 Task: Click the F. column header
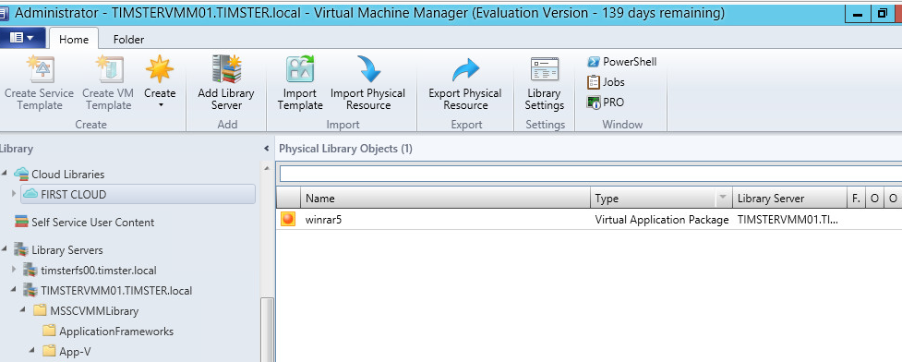856,198
